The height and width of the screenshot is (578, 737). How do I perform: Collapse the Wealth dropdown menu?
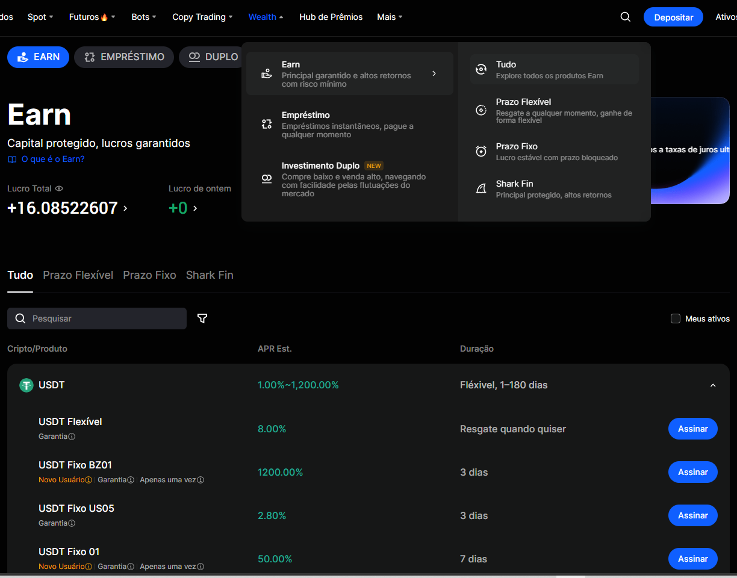266,17
